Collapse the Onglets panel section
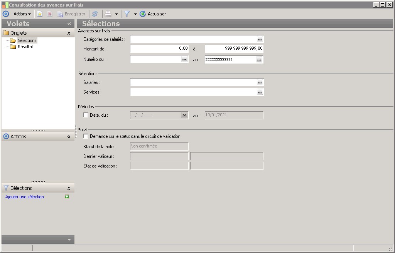Viewport: 395px width, 253px height. pyautogui.click(x=69, y=33)
